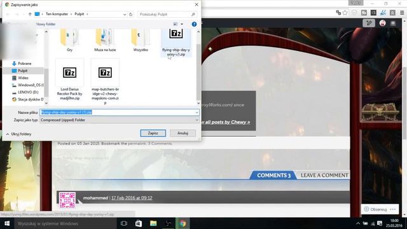The width and height of the screenshot is (407, 229).
Task: Select Pobrane in the navigation tree
Action: 25,64
